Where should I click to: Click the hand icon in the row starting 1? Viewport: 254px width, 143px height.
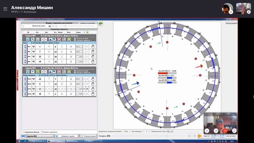[x=92, y=47]
